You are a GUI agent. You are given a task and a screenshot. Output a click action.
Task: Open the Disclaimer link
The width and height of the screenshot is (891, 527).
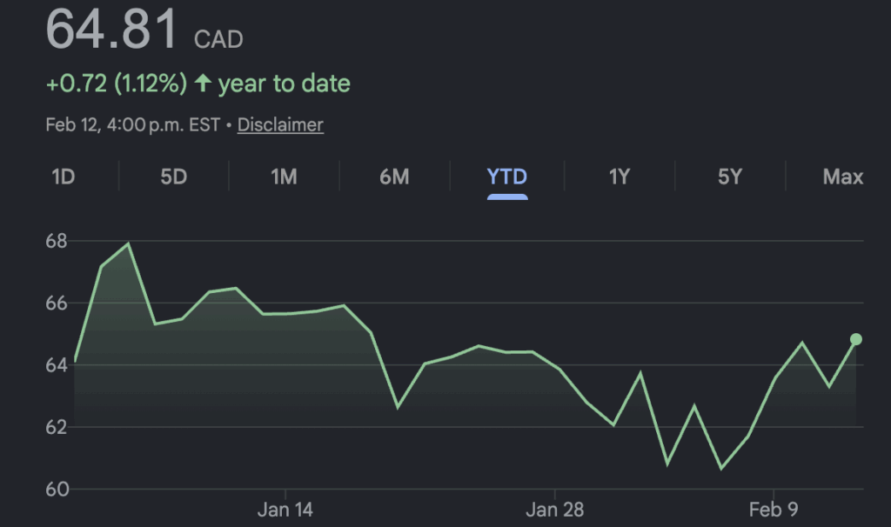coord(280,125)
